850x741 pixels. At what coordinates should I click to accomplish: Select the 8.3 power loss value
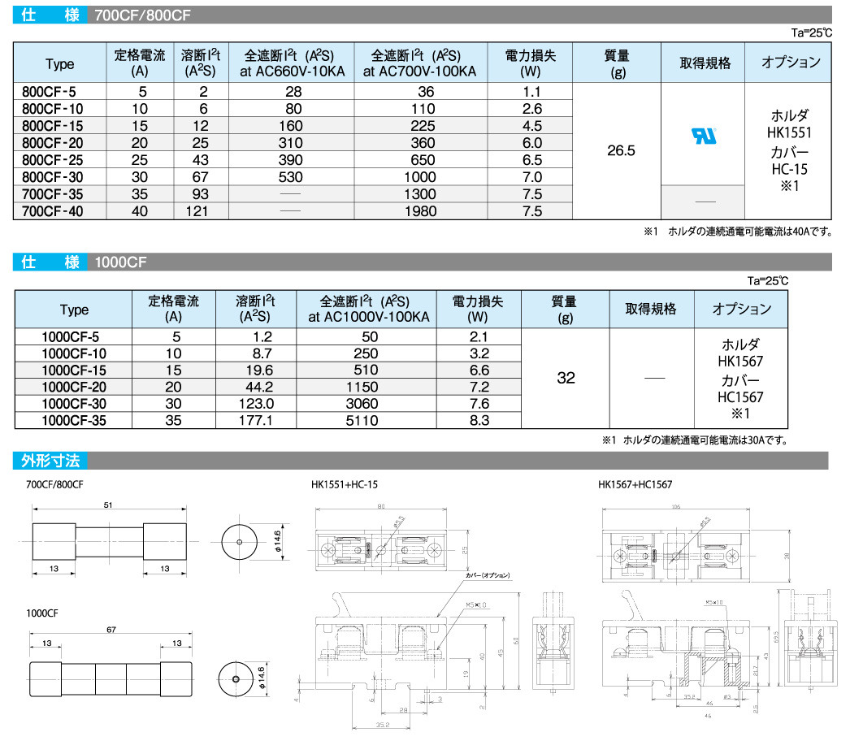(479, 421)
